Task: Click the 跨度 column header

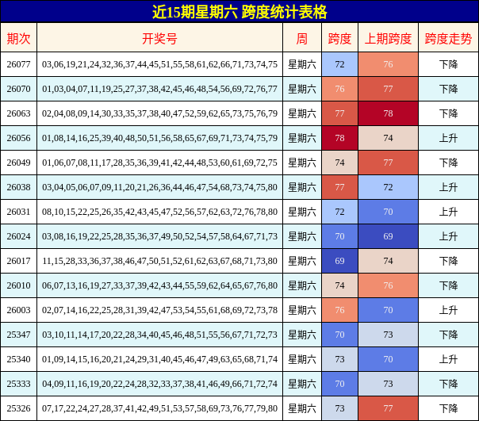Action: click(x=339, y=39)
